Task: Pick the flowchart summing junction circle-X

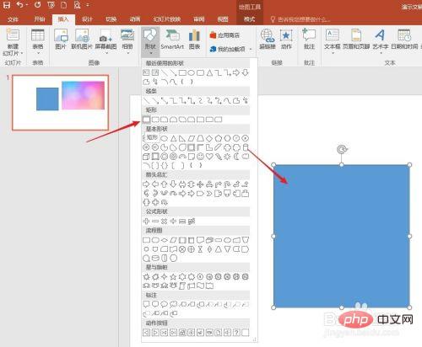Action: pos(182,249)
